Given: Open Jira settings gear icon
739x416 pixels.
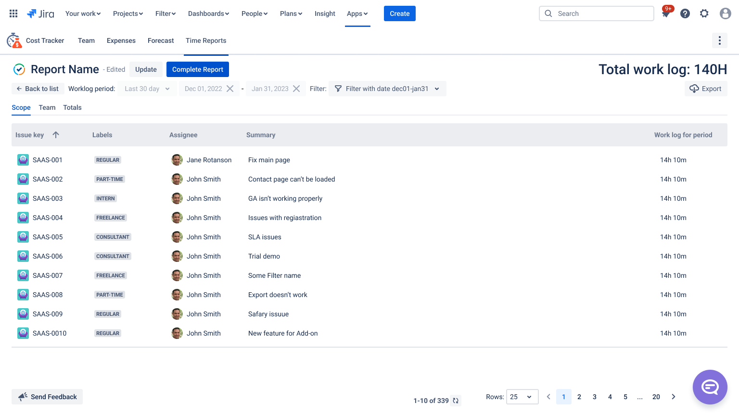Looking at the screenshot, I should click(x=704, y=13).
